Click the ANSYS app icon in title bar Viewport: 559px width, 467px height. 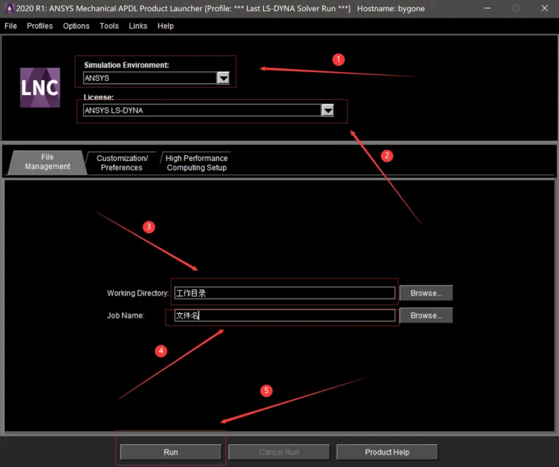click(10, 8)
